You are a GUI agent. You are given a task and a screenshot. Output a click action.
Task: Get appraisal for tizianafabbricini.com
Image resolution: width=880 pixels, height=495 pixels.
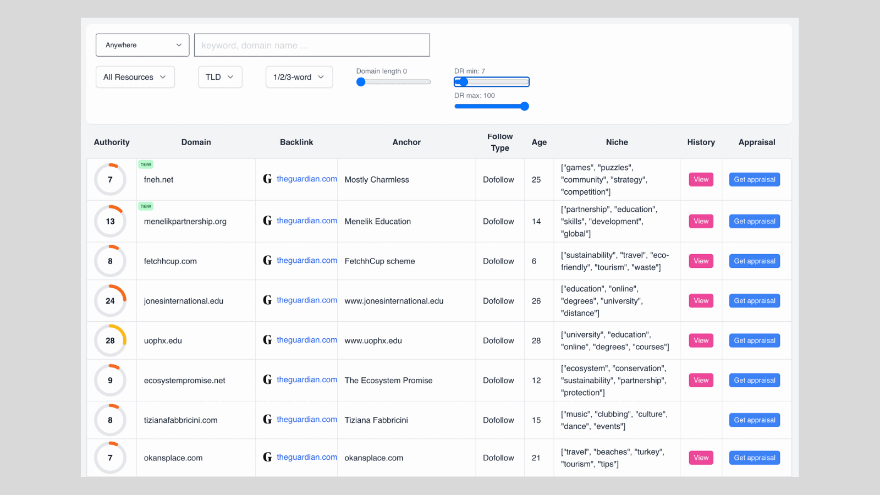(754, 420)
